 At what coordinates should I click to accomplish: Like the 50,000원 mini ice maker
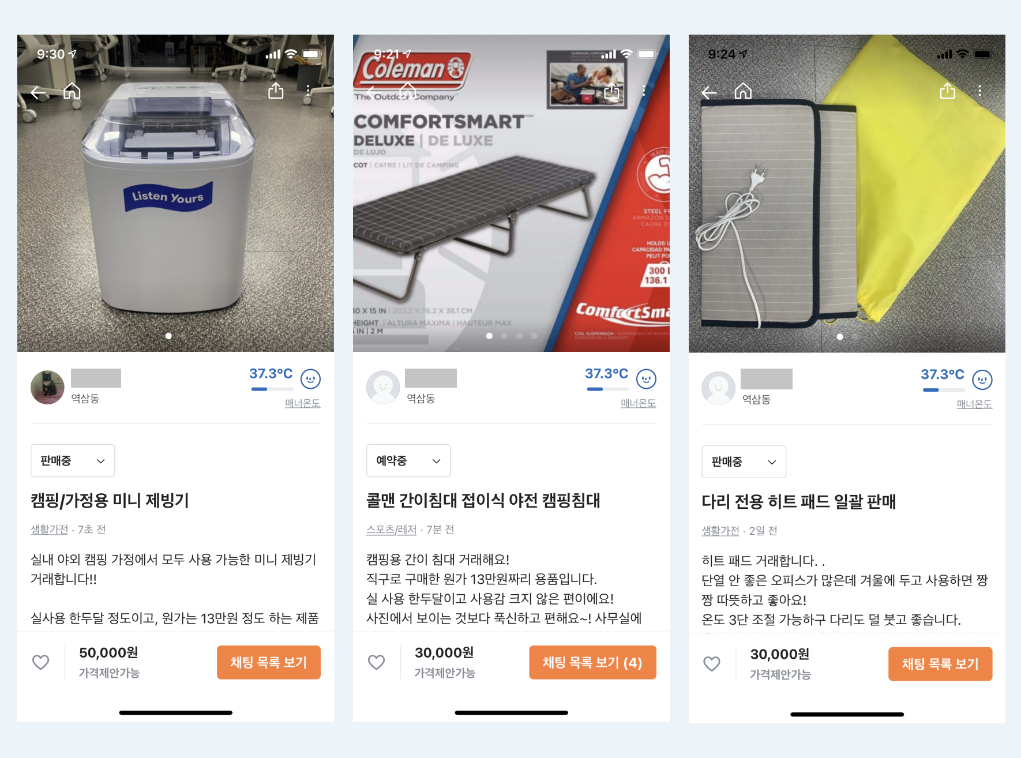[40, 662]
